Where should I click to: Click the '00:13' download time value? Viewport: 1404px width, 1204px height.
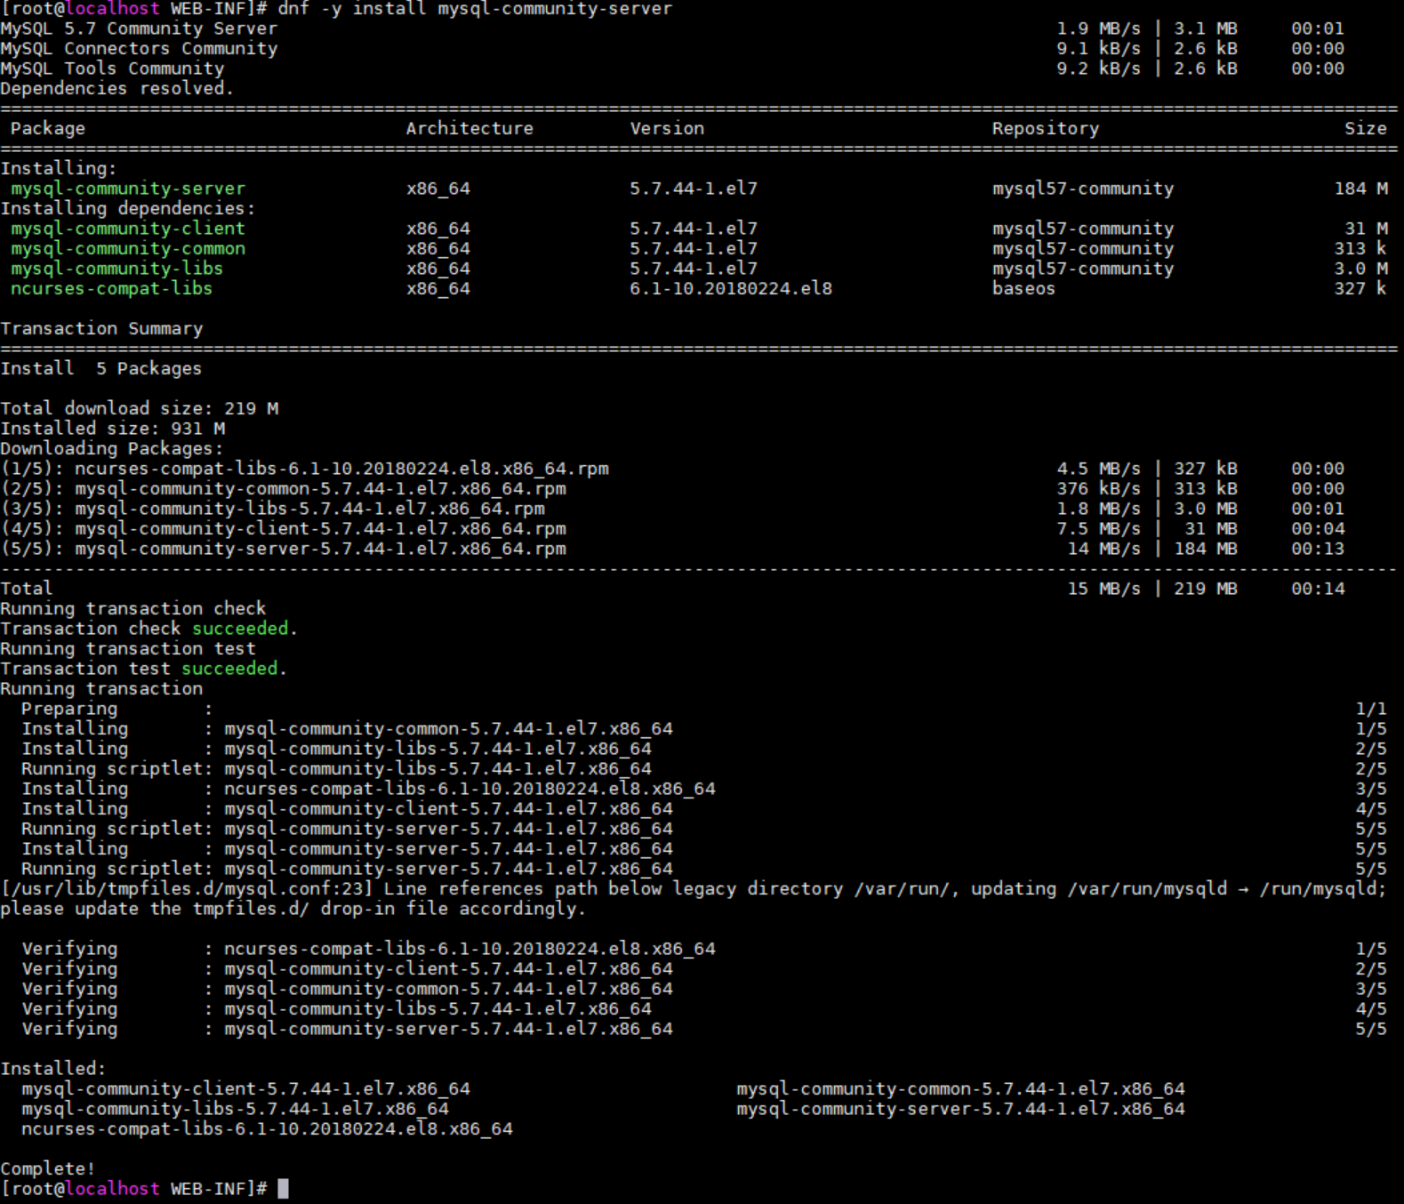coord(1318,549)
